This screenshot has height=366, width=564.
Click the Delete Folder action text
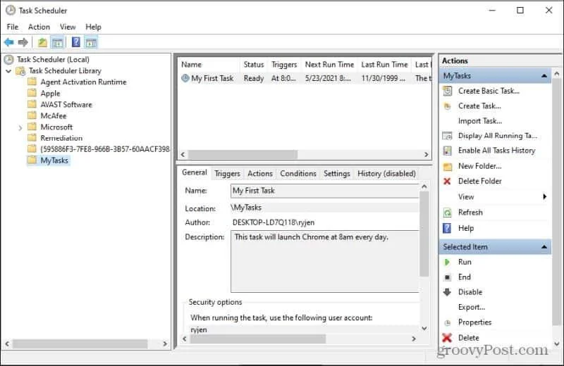[x=480, y=181]
